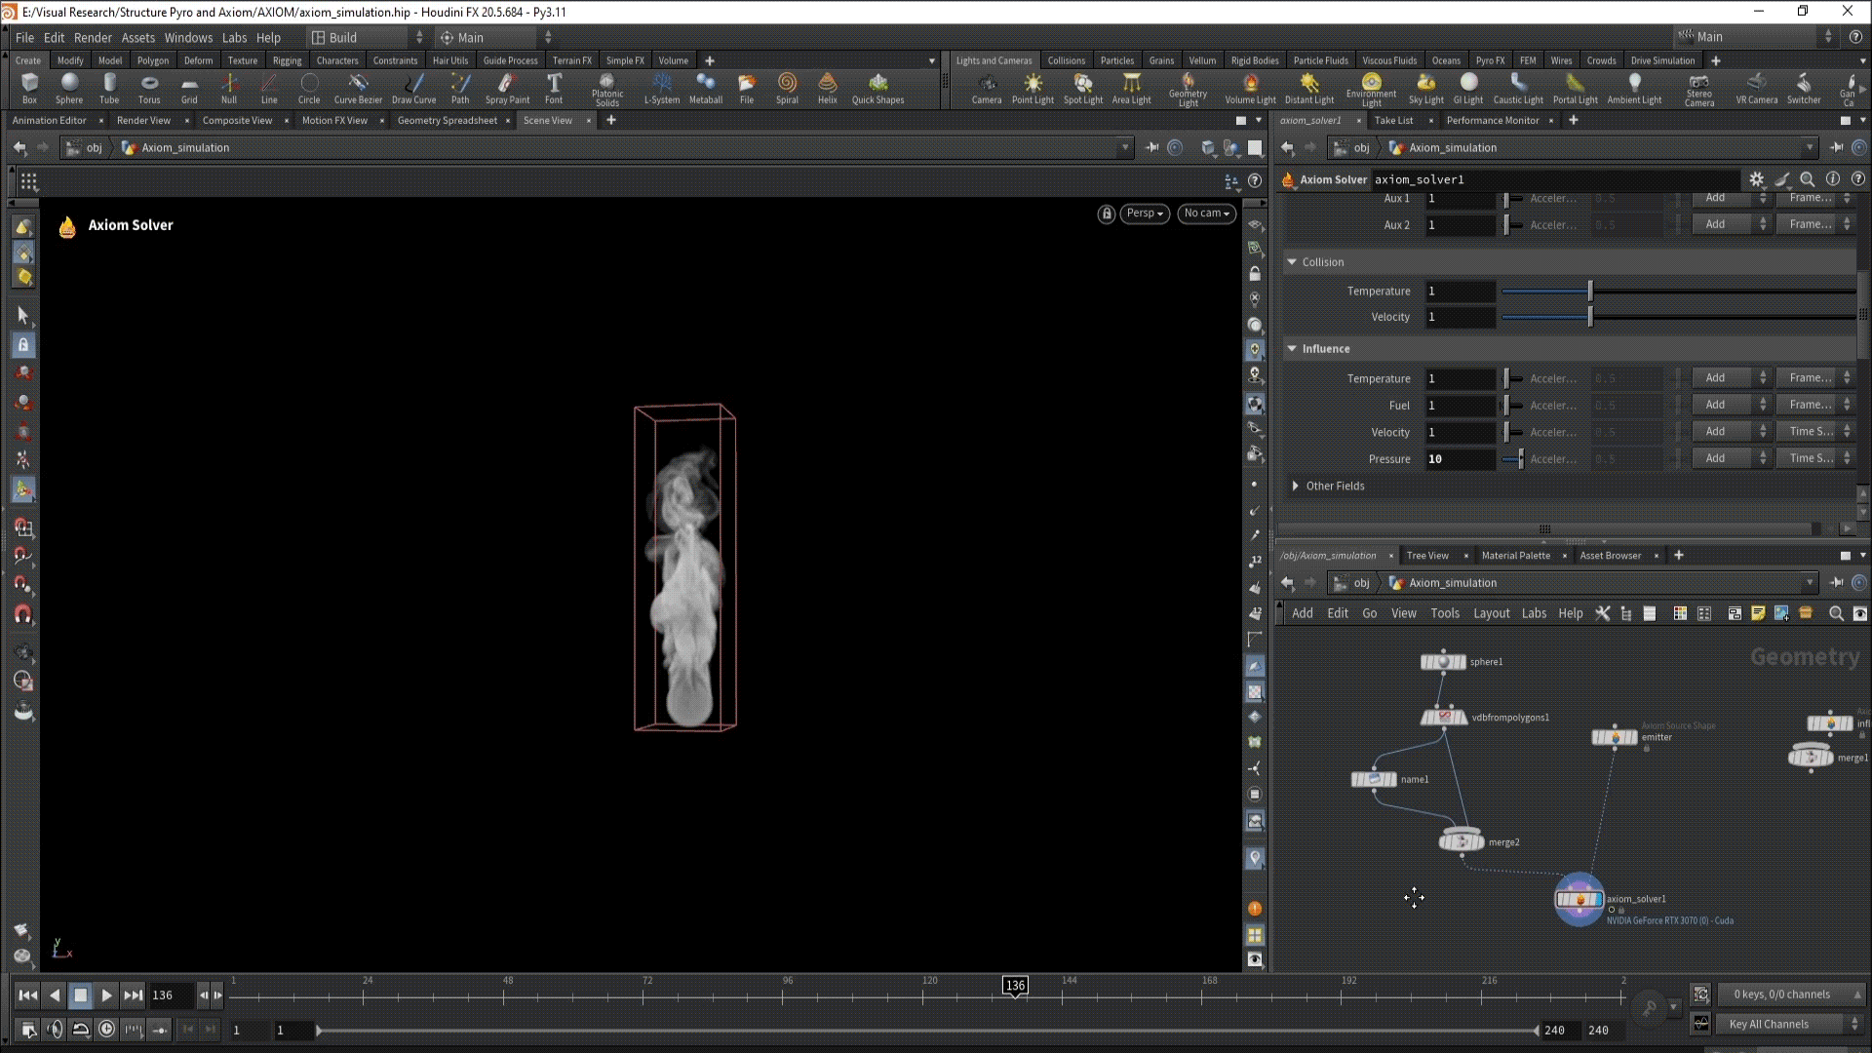Open the Labs menu in menu bar

coord(234,37)
